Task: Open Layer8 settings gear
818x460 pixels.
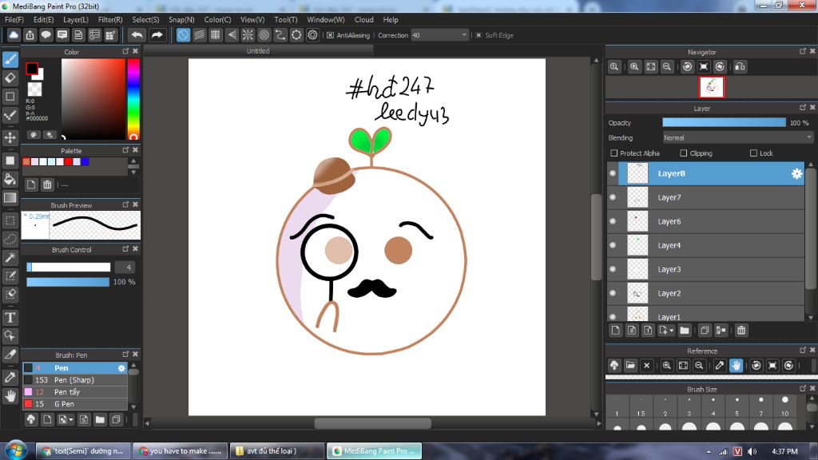Action: pos(796,173)
